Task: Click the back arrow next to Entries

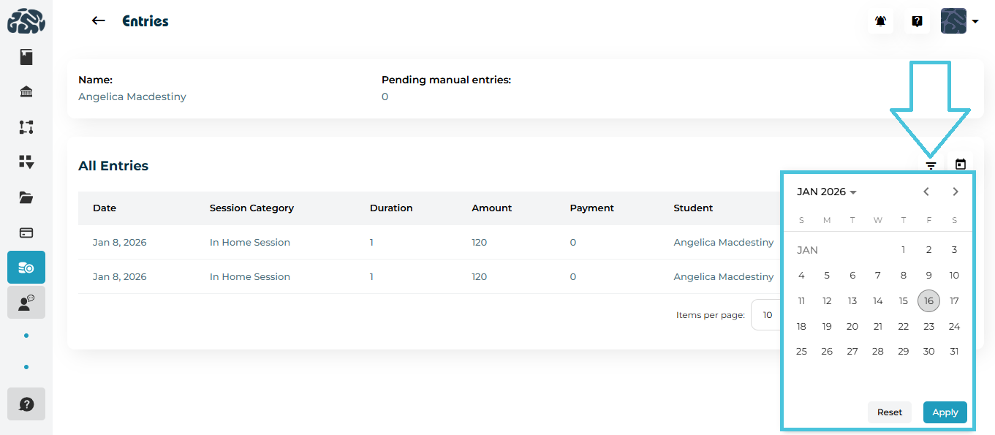Action: pyautogui.click(x=98, y=21)
